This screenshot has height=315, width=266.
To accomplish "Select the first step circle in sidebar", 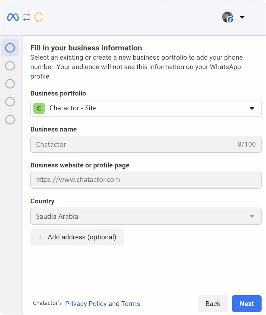I will pos(10,48).
